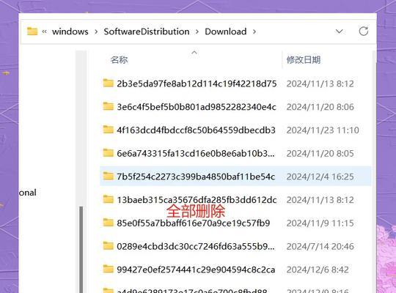Sort by the 修改日期 column header
This screenshot has width=396, height=293.
pos(304,60)
